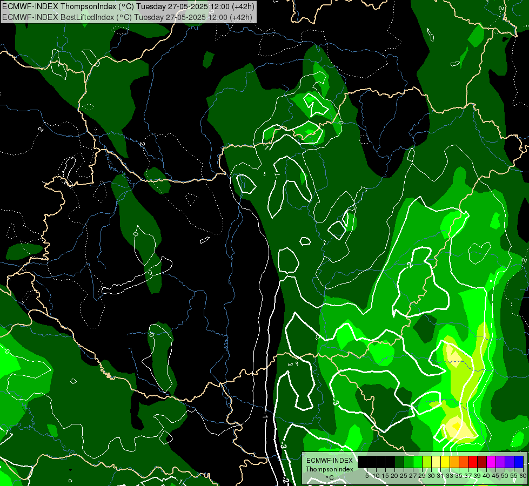Pick the medium green 25–27 legend swatch

[x=409, y=462]
